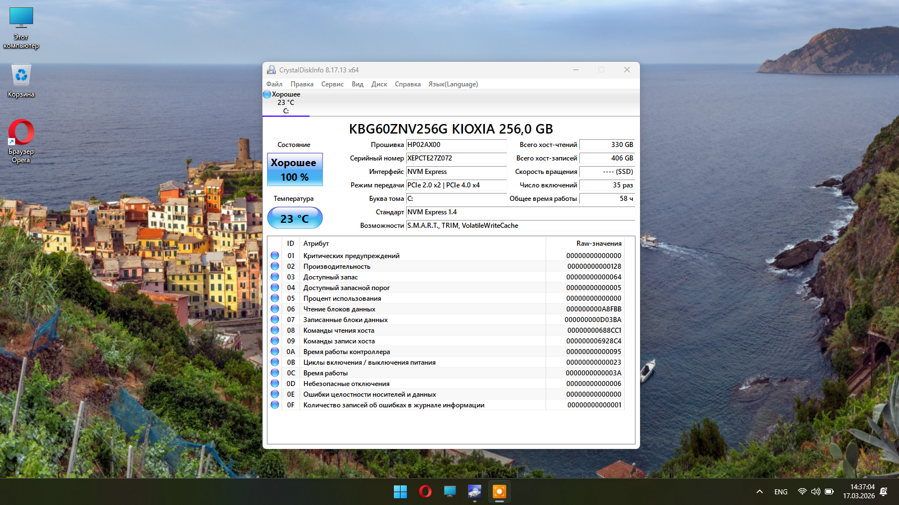Click the volume speaker tray icon

tap(816, 492)
